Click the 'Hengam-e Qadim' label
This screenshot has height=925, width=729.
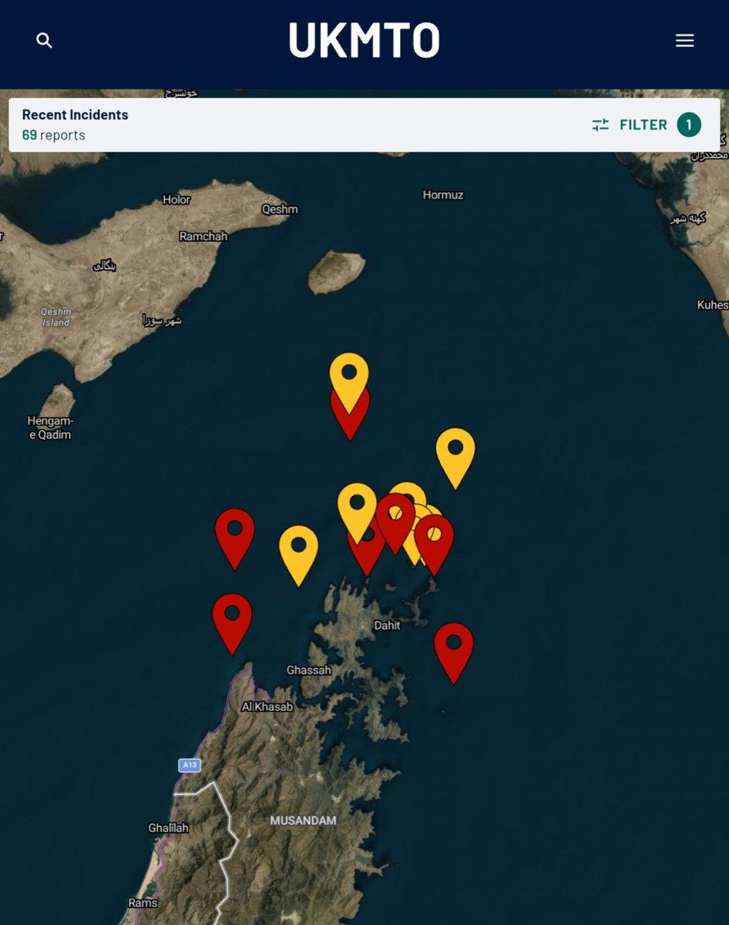coord(49,428)
